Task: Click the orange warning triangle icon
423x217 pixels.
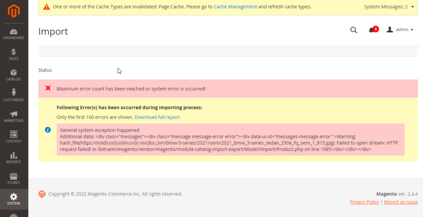Action: pyautogui.click(x=47, y=7)
